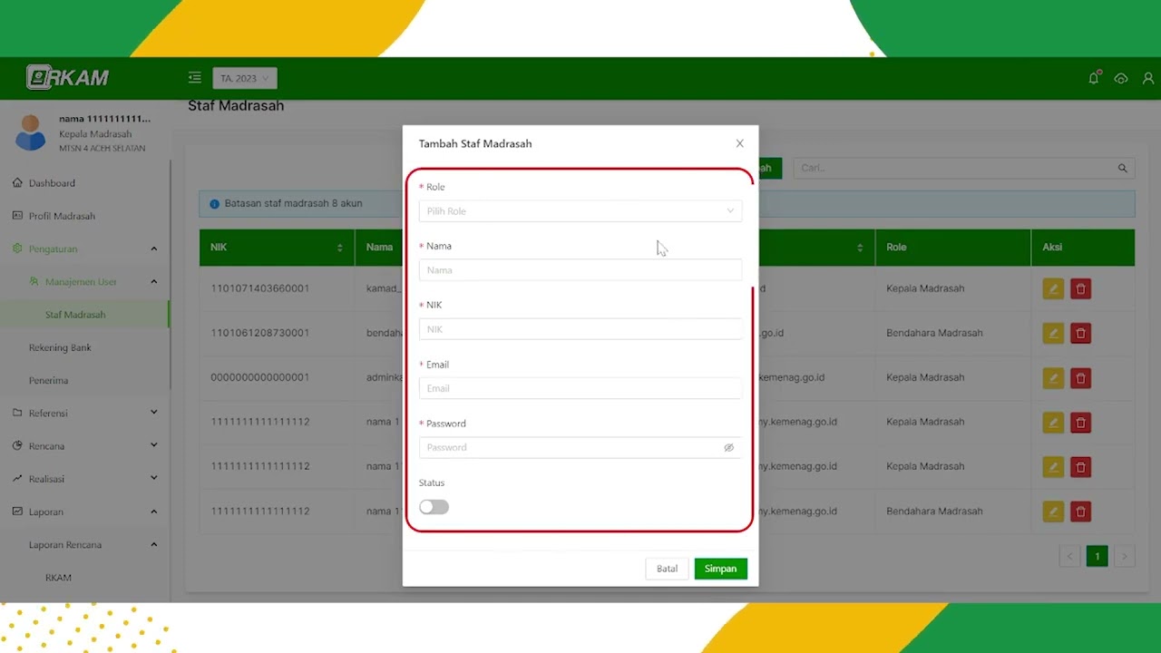Click the Simpan button

coord(721,569)
